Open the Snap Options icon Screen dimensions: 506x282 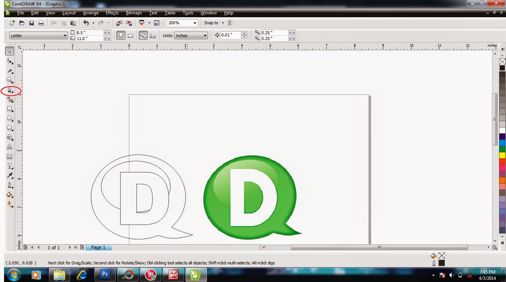tap(230, 23)
